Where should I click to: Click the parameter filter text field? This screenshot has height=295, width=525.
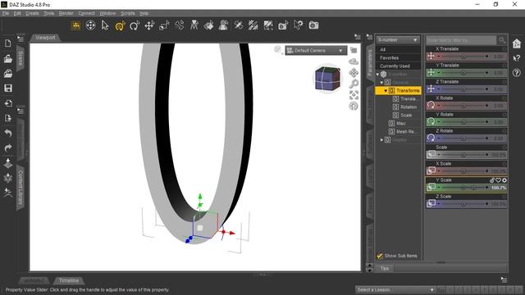461,40
